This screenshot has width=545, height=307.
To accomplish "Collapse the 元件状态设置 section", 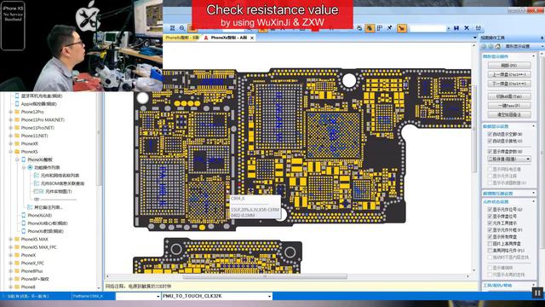I will [x=534, y=201].
